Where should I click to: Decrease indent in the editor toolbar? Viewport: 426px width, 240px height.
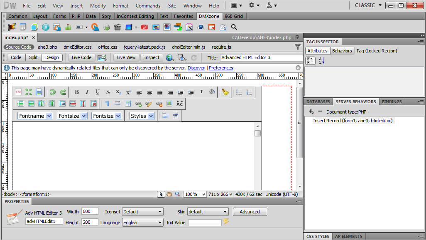click(x=191, y=92)
